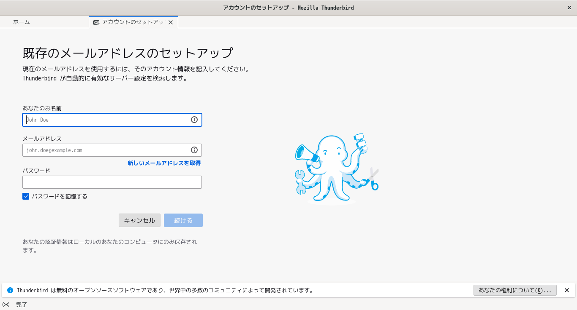Image resolution: width=577 pixels, height=310 pixels.
Task: Click the info icon in the name field
Action: click(x=194, y=120)
